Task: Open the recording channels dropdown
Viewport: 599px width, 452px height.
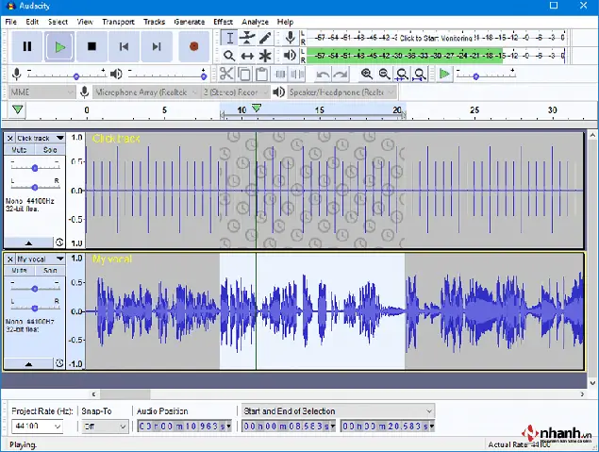Action: pyautogui.click(x=235, y=92)
